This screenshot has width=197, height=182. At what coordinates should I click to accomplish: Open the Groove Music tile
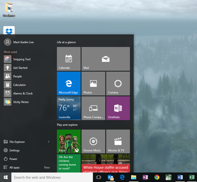pos(93,141)
